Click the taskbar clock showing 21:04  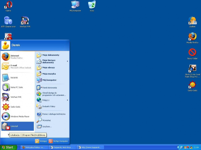click(196, 147)
